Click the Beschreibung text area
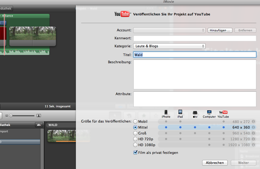The image size is (260, 169). coord(195,74)
